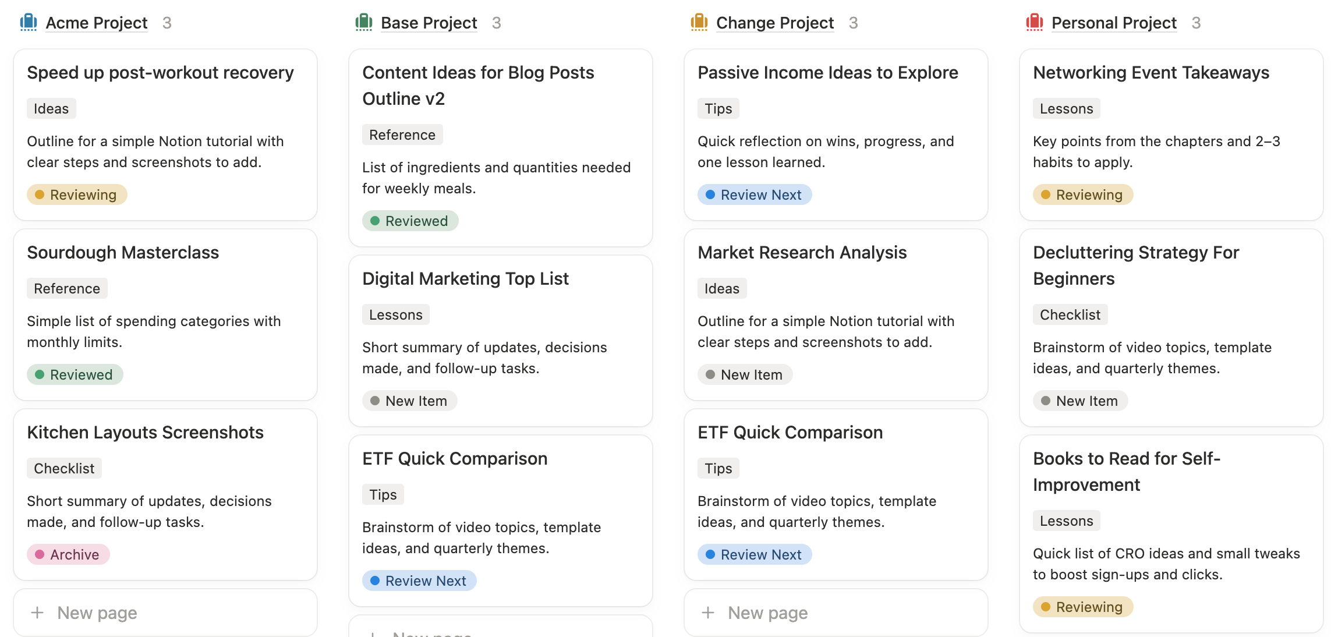Image resolution: width=1331 pixels, height=637 pixels.
Task: Open the Personal Project group heading
Action: click(x=1113, y=23)
